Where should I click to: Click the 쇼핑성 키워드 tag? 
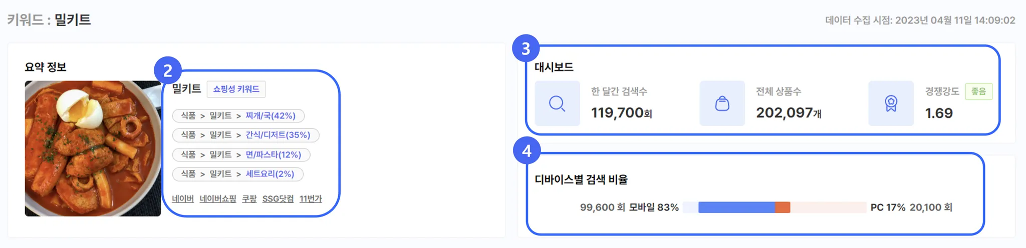tap(236, 89)
